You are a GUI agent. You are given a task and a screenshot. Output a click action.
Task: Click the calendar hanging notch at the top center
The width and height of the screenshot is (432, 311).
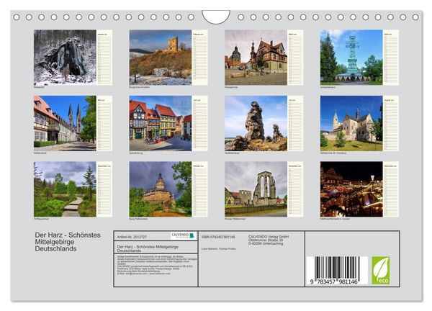tap(216, 17)
